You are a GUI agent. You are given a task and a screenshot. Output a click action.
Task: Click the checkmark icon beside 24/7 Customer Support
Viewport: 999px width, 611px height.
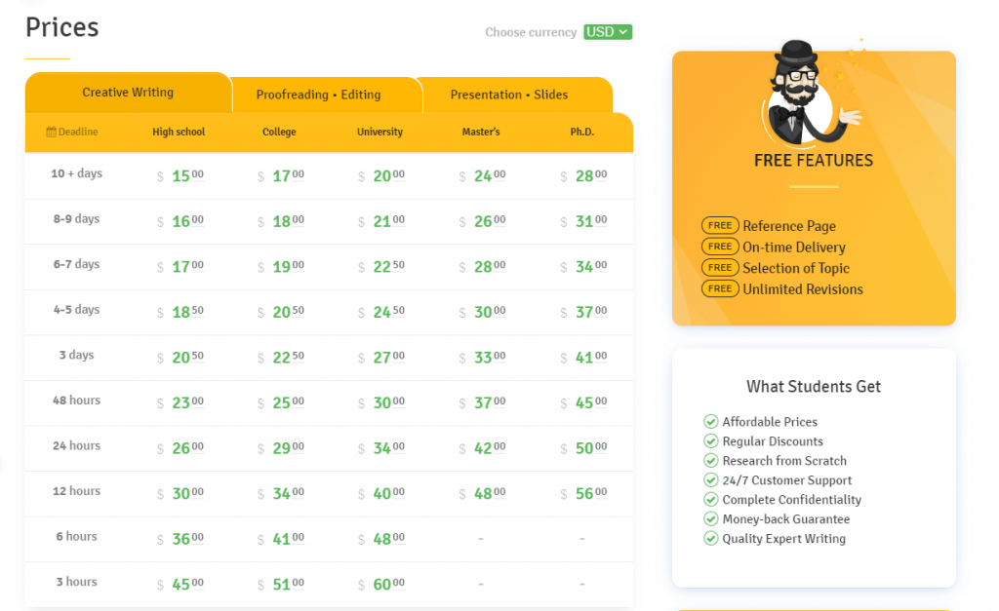click(711, 479)
